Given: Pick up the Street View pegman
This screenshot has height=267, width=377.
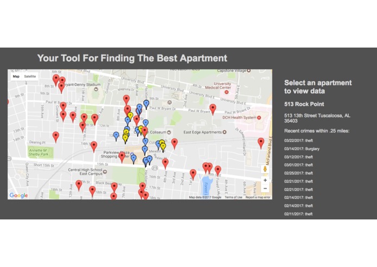Looking at the screenshot, I should pyautogui.click(x=265, y=169).
